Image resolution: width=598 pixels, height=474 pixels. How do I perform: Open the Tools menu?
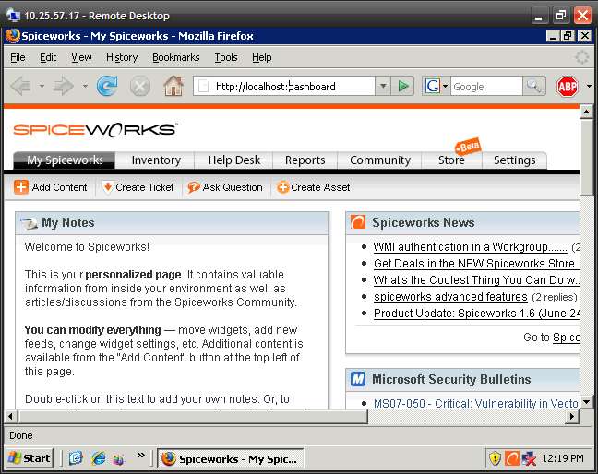tap(226, 57)
